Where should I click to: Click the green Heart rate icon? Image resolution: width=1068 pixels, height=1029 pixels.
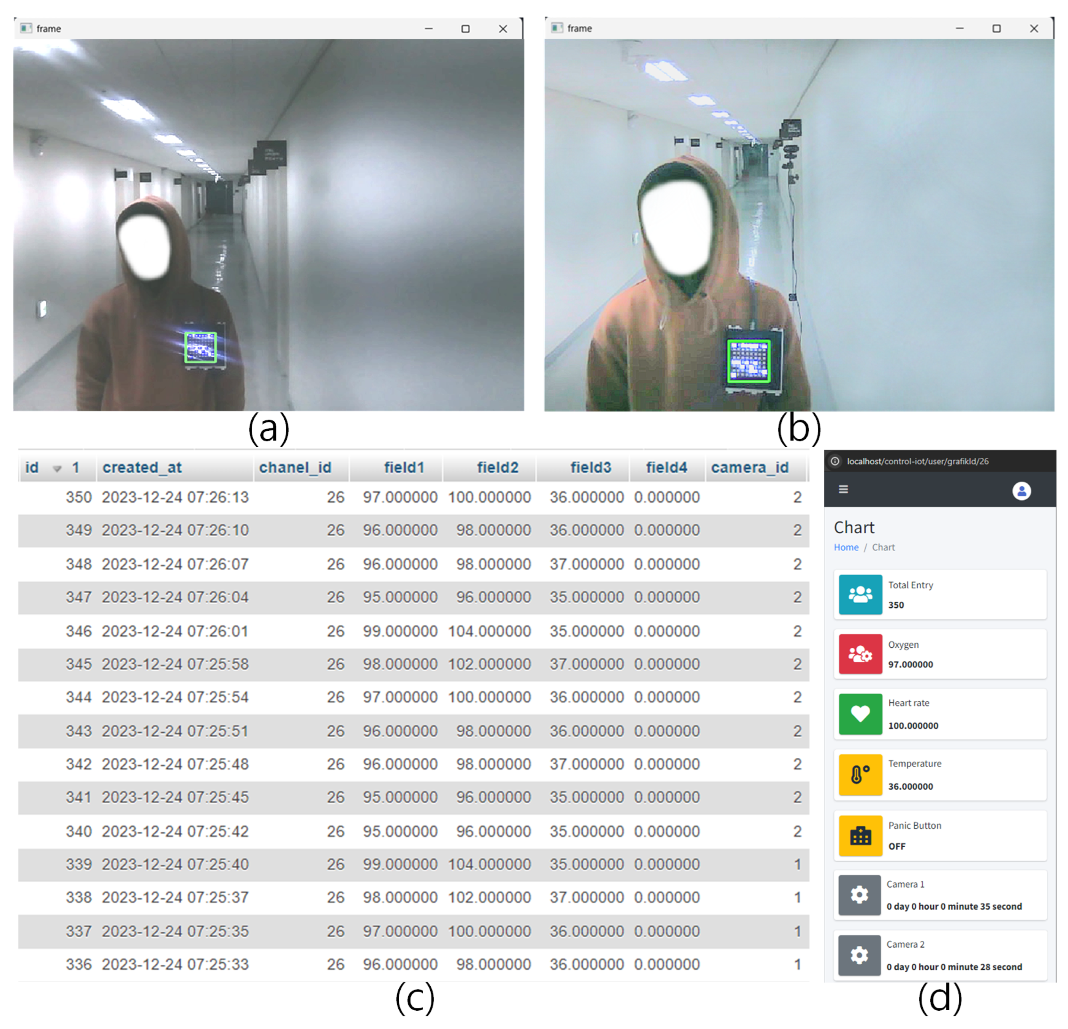(x=860, y=714)
